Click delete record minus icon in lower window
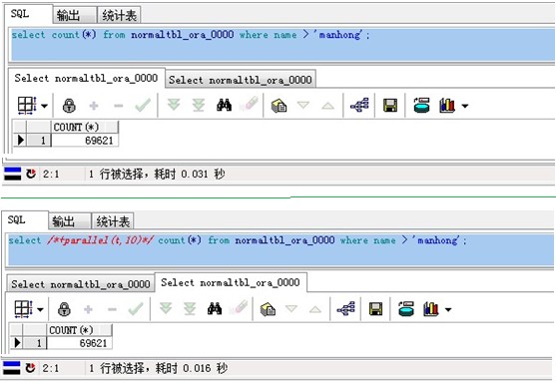Screen dimensions: 556x383 (112, 309)
